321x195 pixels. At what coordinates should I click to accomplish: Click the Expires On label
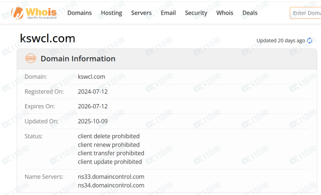tap(39, 106)
